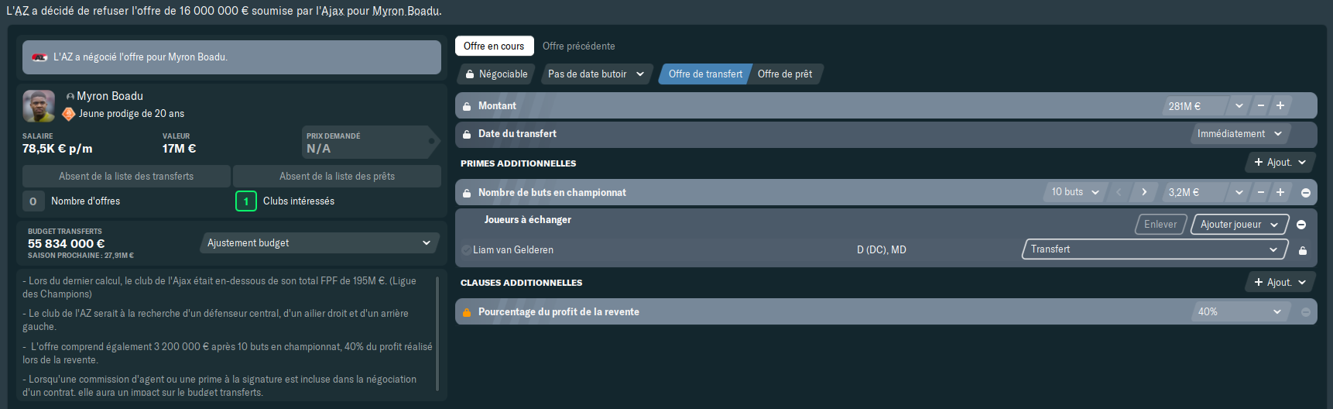The width and height of the screenshot is (1333, 409).
Task: Click the 17M € player value
Action: tap(179, 148)
